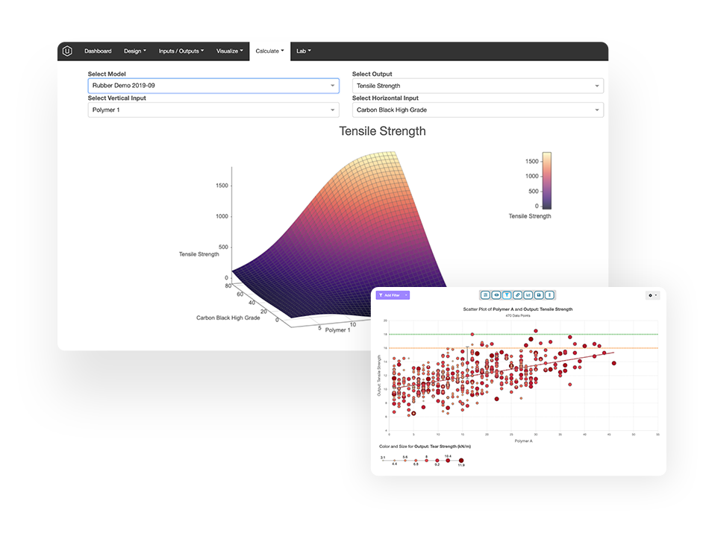Click the table/list icon in scatter toolbar

(485, 295)
